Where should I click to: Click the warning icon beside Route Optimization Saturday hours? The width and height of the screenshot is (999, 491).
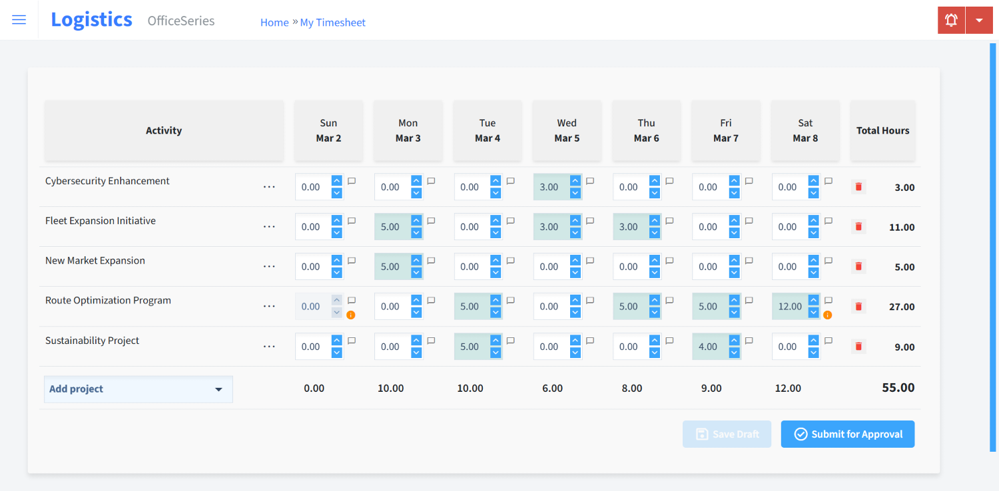[827, 315]
